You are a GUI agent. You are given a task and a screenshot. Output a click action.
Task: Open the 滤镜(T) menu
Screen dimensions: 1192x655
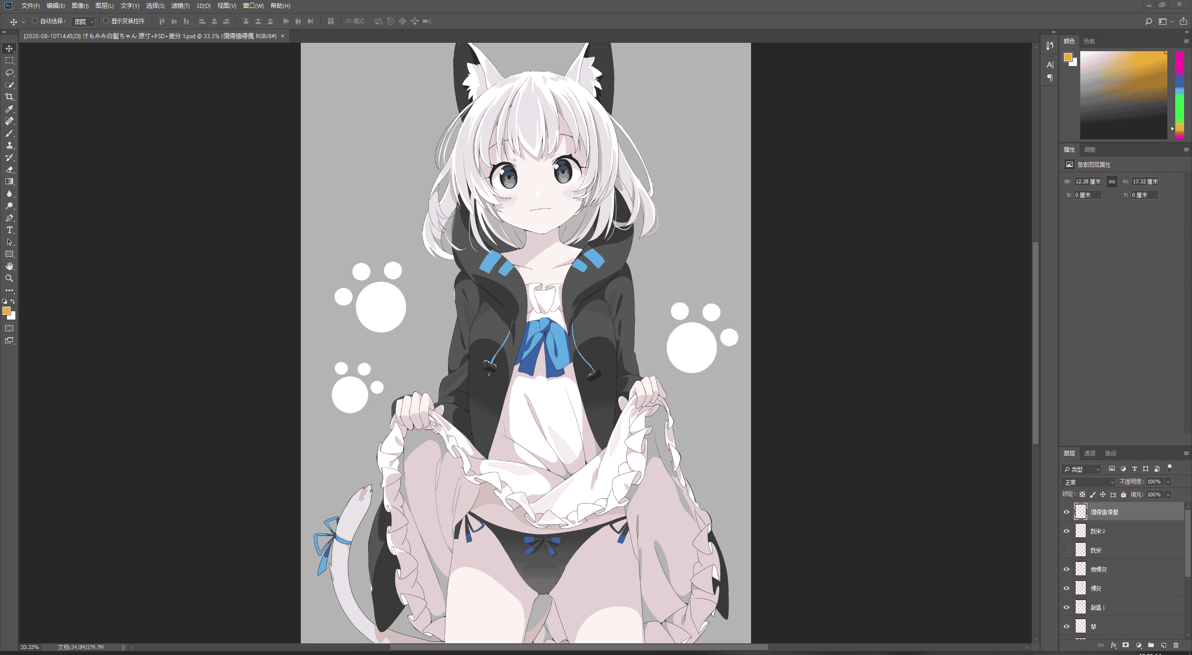180,6
